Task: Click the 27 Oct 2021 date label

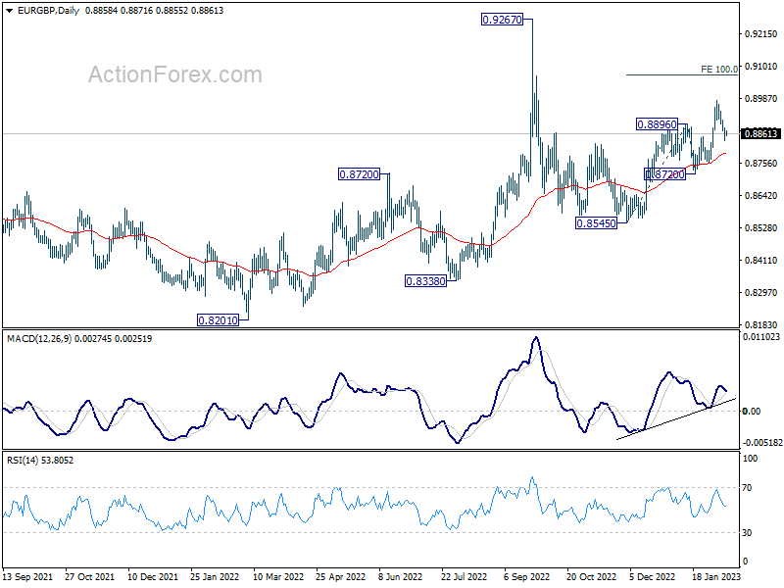Action: tap(89, 576)
